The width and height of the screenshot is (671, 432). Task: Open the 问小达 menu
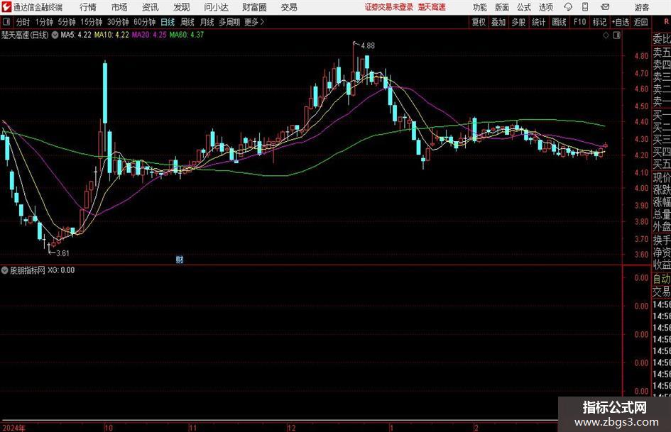pyautogui.click(x=216, y=7)
